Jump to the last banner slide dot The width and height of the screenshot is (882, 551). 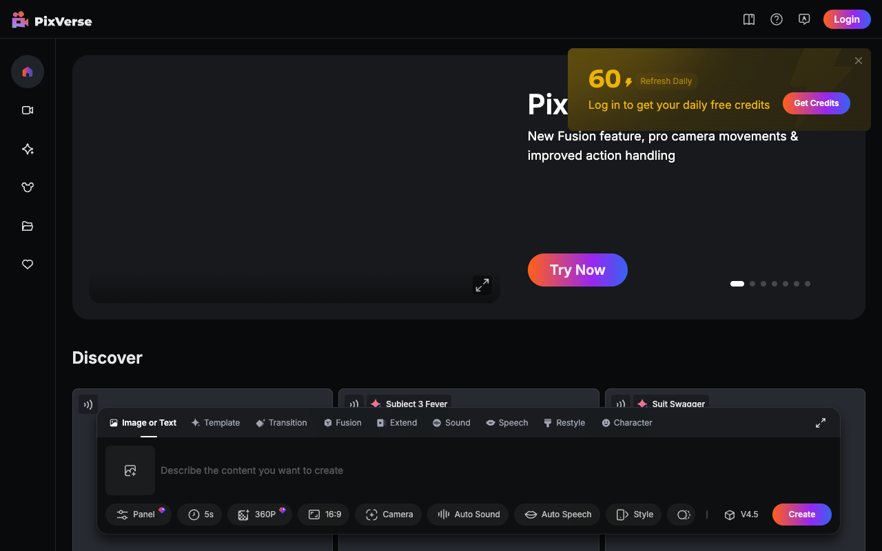coord(808,284)
